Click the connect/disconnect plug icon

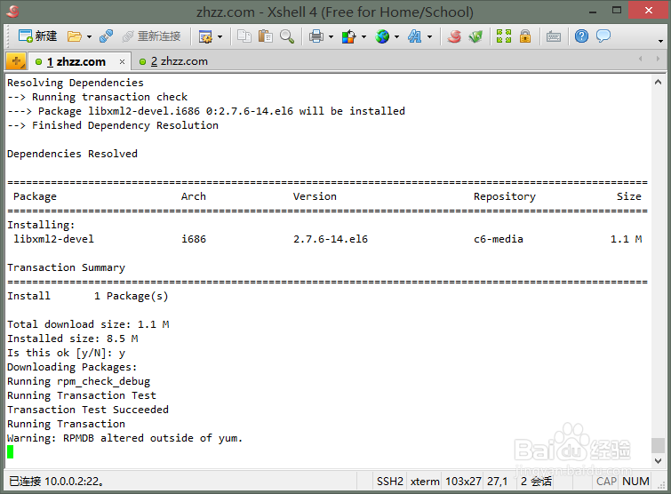tap(106, 36)
